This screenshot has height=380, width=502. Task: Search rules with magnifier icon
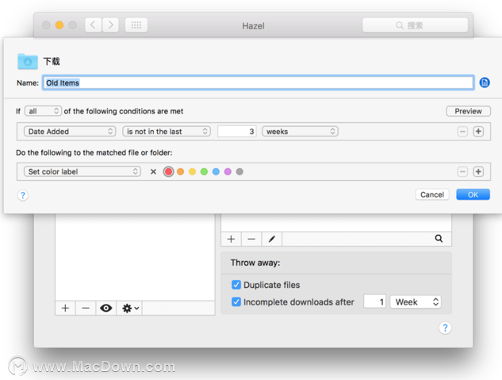click(439, 239)
